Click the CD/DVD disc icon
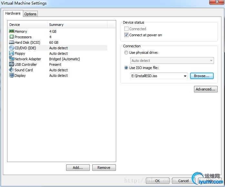The width and height of the screenshot is (225, 187). 12,48
